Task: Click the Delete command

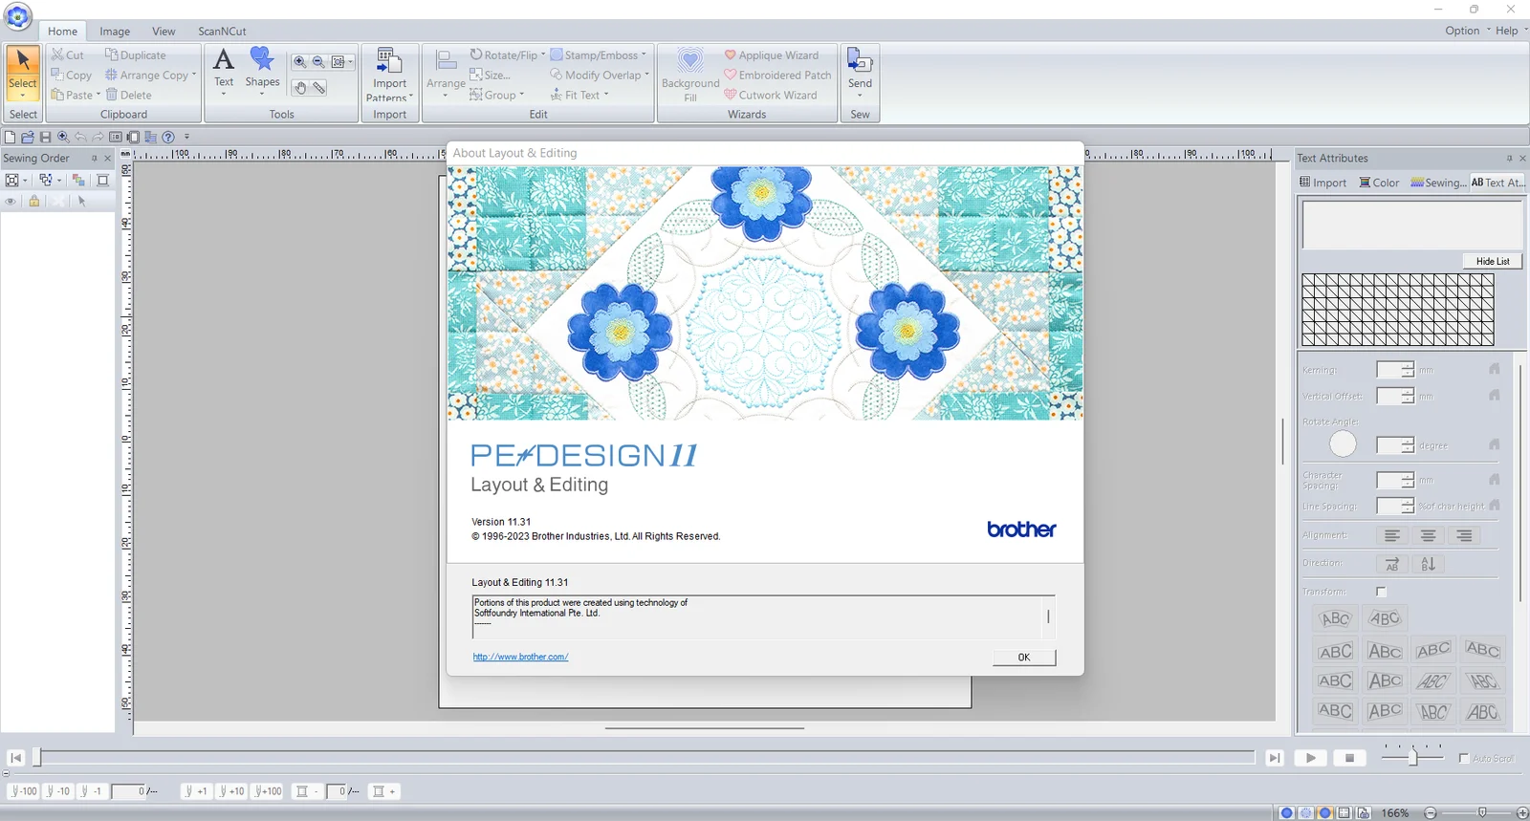Action: coord(128,95)
